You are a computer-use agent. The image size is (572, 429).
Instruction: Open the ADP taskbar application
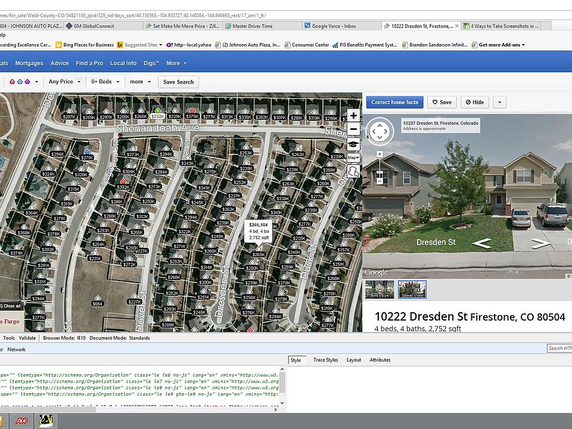coord(21,421)
